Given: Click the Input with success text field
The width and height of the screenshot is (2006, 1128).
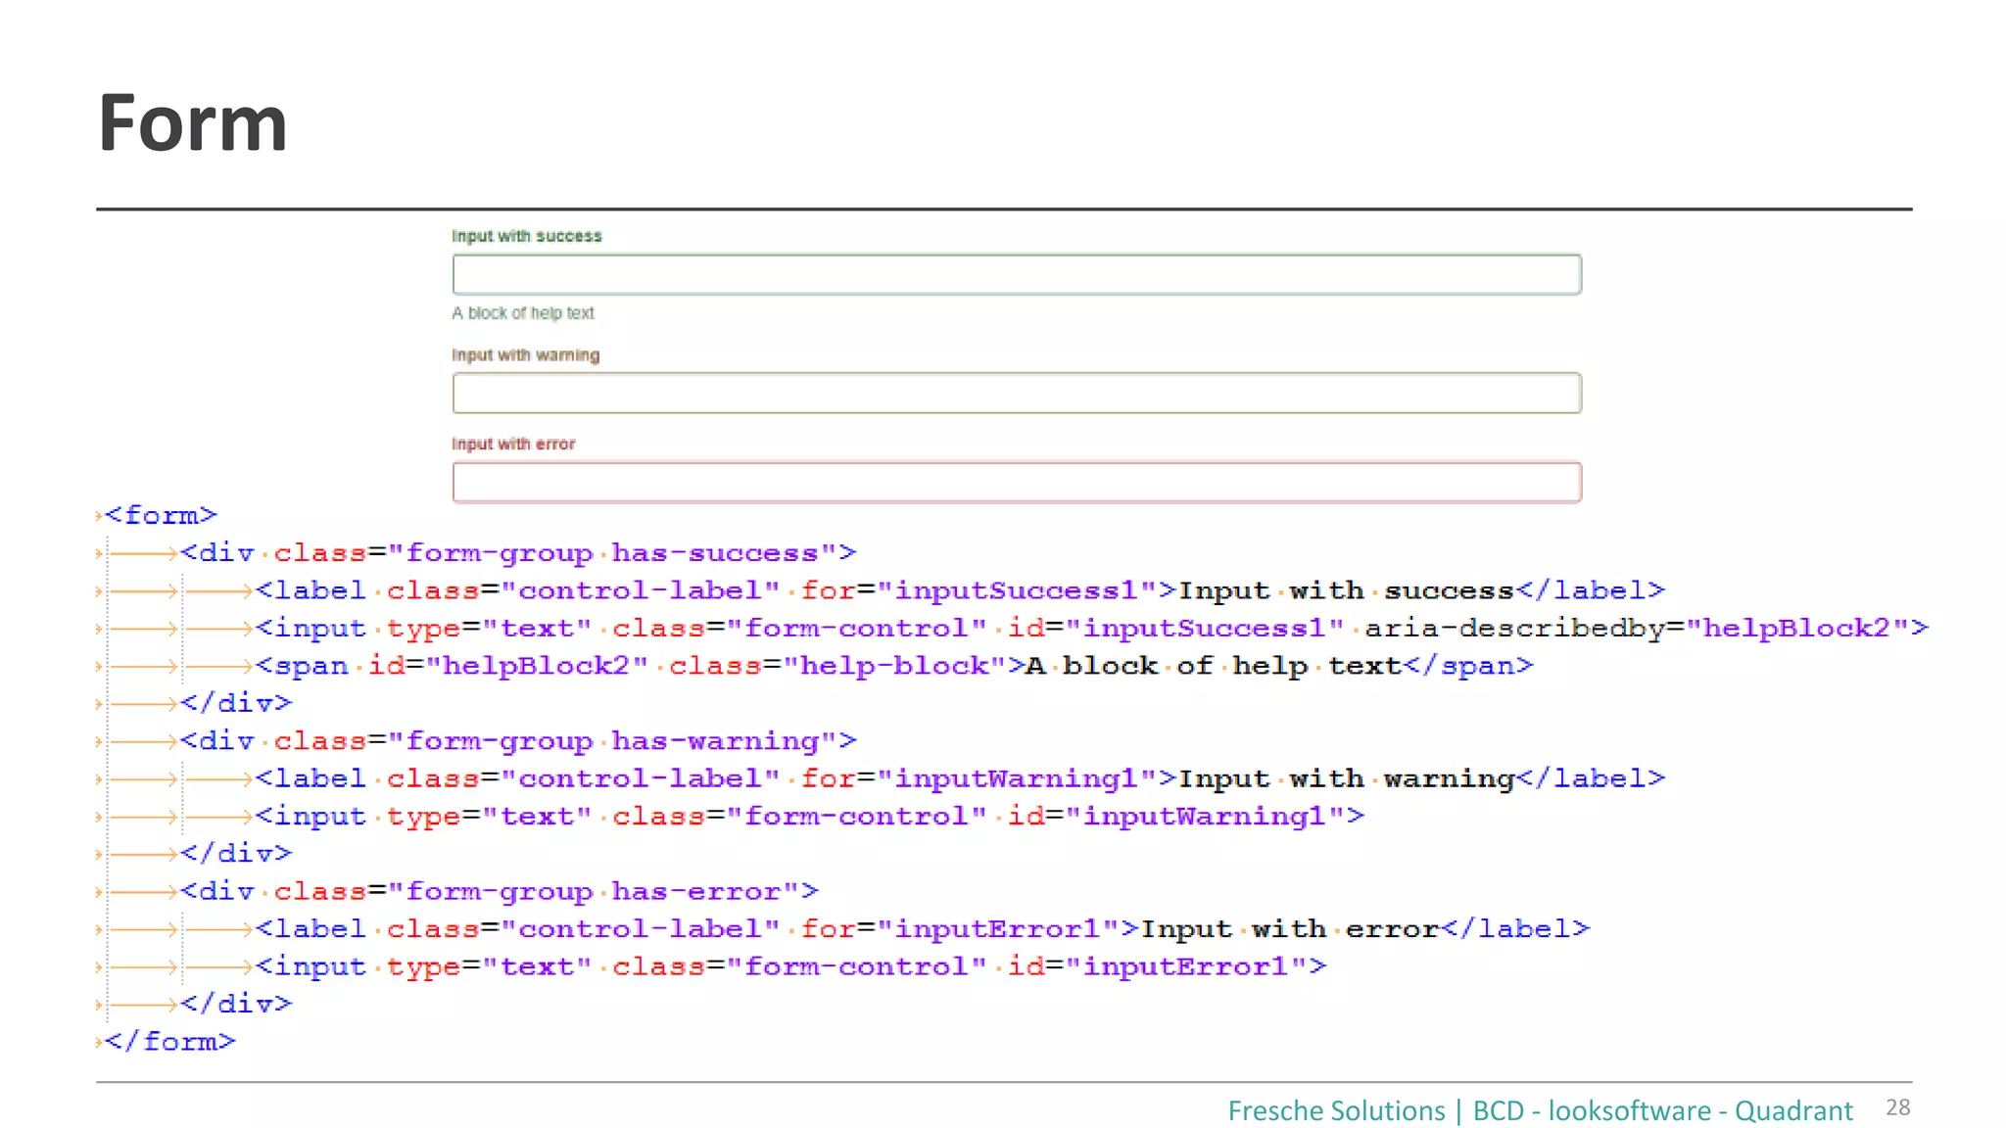Looking at the screenshot, I should tap(1016, 274).
